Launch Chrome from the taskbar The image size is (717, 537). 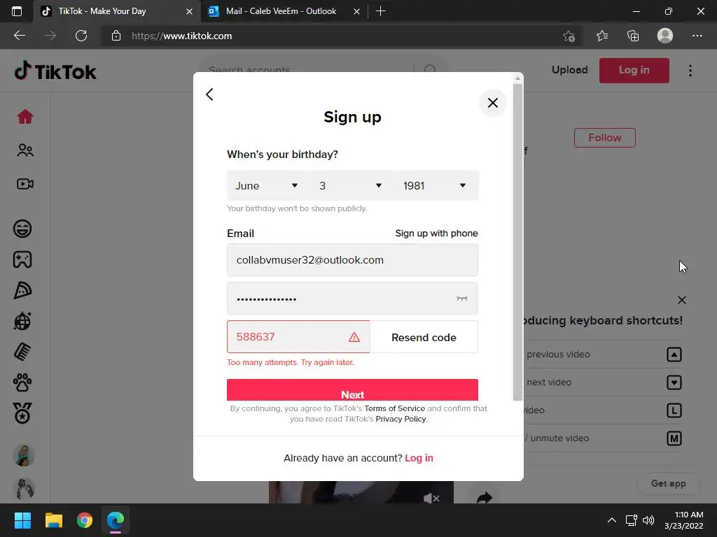[x=85, y=520]
